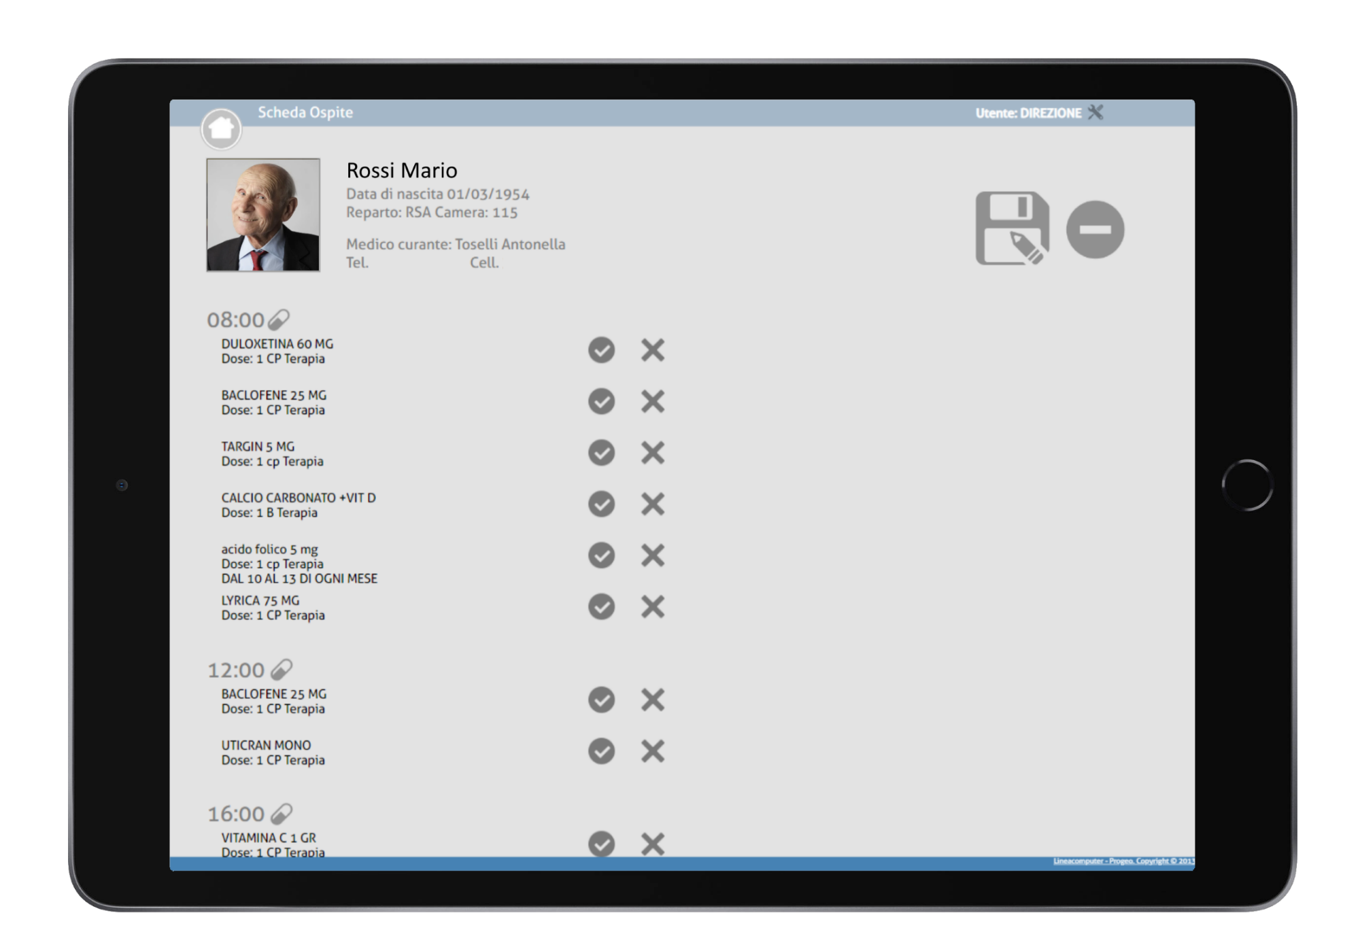Image resolution: width=1360 pixels, height=947 pixels.
Task: Confirm acido folico 5 mg checkmark
Action: pyautogui.click(x=601, y=555)
